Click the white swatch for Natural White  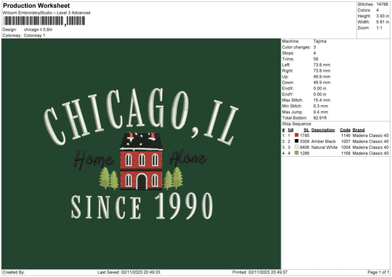(297, 147)
